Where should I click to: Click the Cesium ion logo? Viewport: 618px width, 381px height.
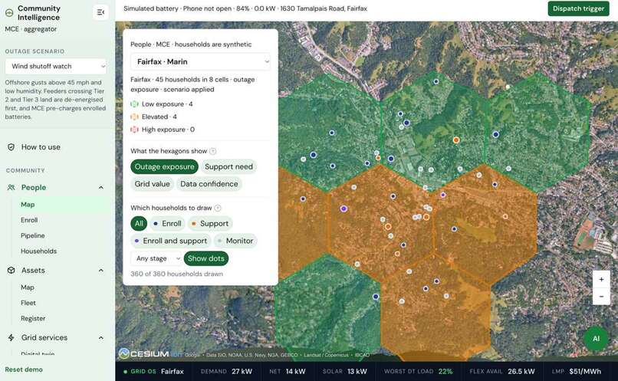150,354
